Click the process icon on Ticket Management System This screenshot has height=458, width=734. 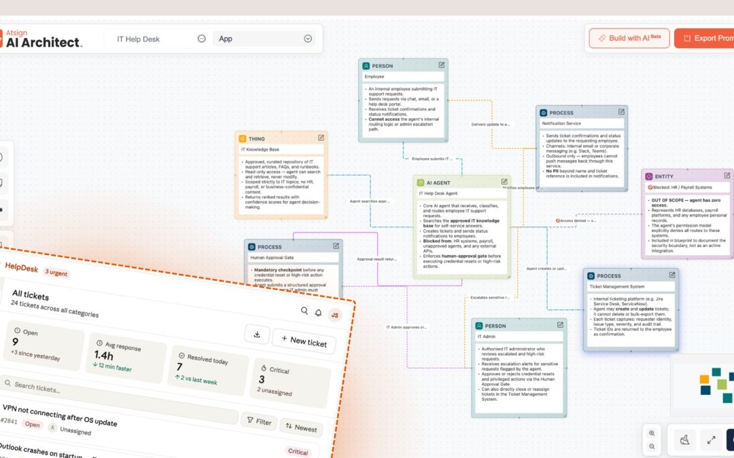click(591, 275)
